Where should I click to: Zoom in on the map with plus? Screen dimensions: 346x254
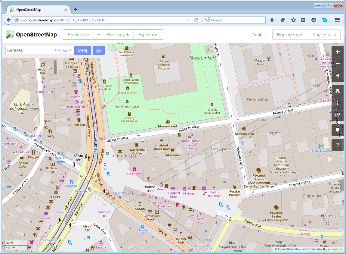pyautogui.click(x=338, y=52)
